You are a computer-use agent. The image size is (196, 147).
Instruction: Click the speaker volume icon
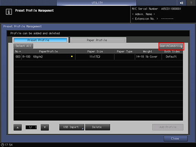(182, 3)
